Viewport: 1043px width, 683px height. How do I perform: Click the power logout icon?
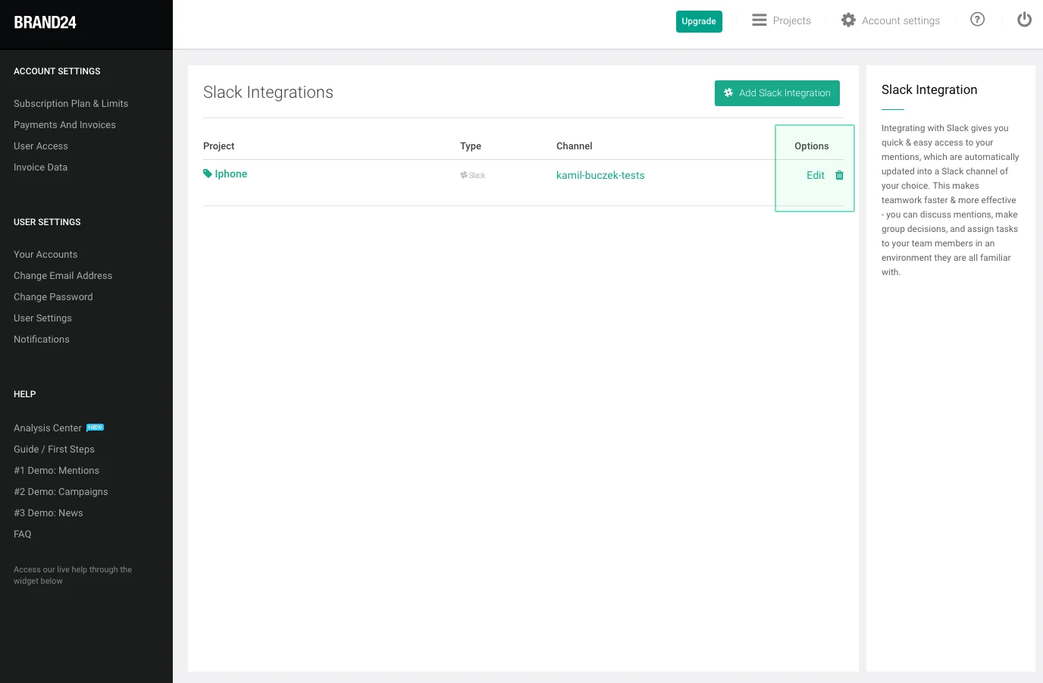coord(1024,20)
